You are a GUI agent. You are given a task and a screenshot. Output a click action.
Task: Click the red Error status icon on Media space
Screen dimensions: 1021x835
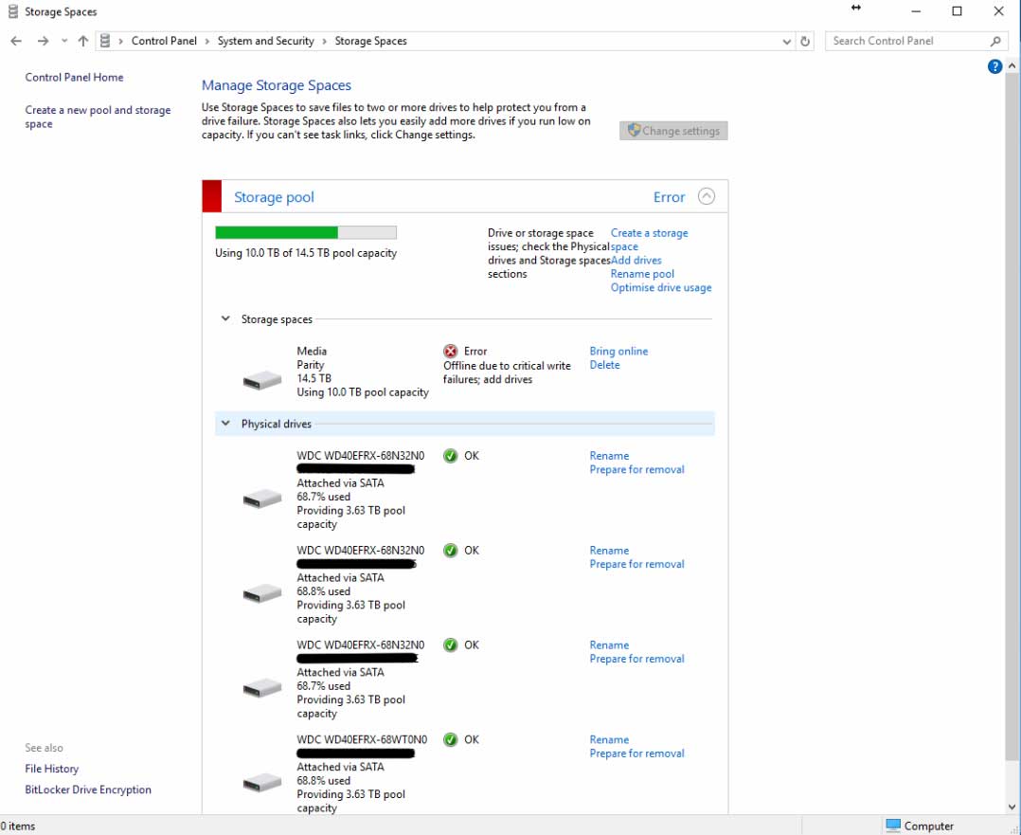pyautogui.click(x=448, y=351)
